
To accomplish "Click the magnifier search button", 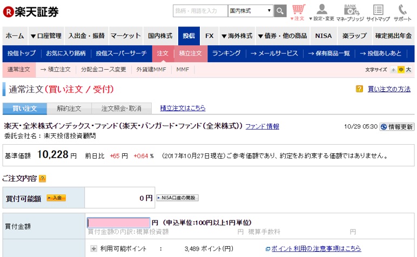I will [x=280, y=11].
